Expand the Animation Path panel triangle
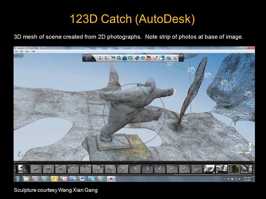This screenshot has height=199, width=266. point(15,163)
